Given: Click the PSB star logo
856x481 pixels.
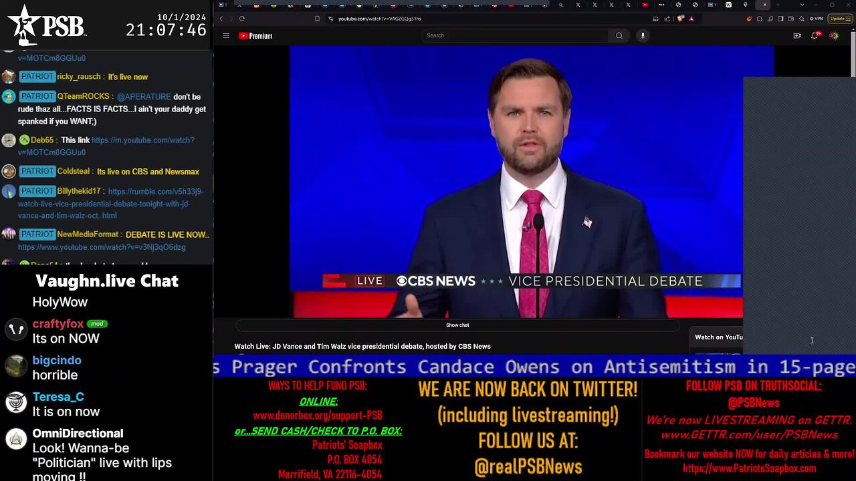Looking at the screenshot, I should [x=47, y=25].
